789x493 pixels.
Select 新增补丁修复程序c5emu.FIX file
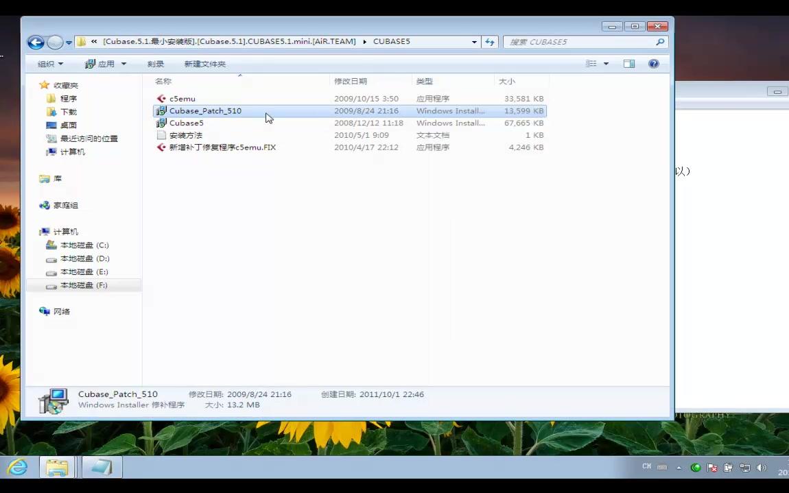coord(222,147)
